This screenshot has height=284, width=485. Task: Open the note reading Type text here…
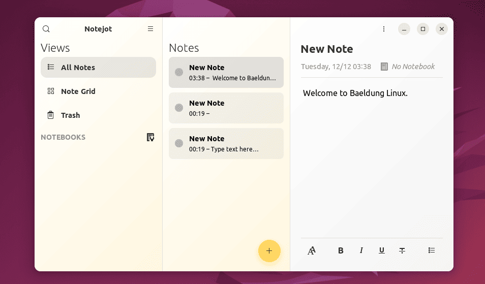tap(226, 143)
